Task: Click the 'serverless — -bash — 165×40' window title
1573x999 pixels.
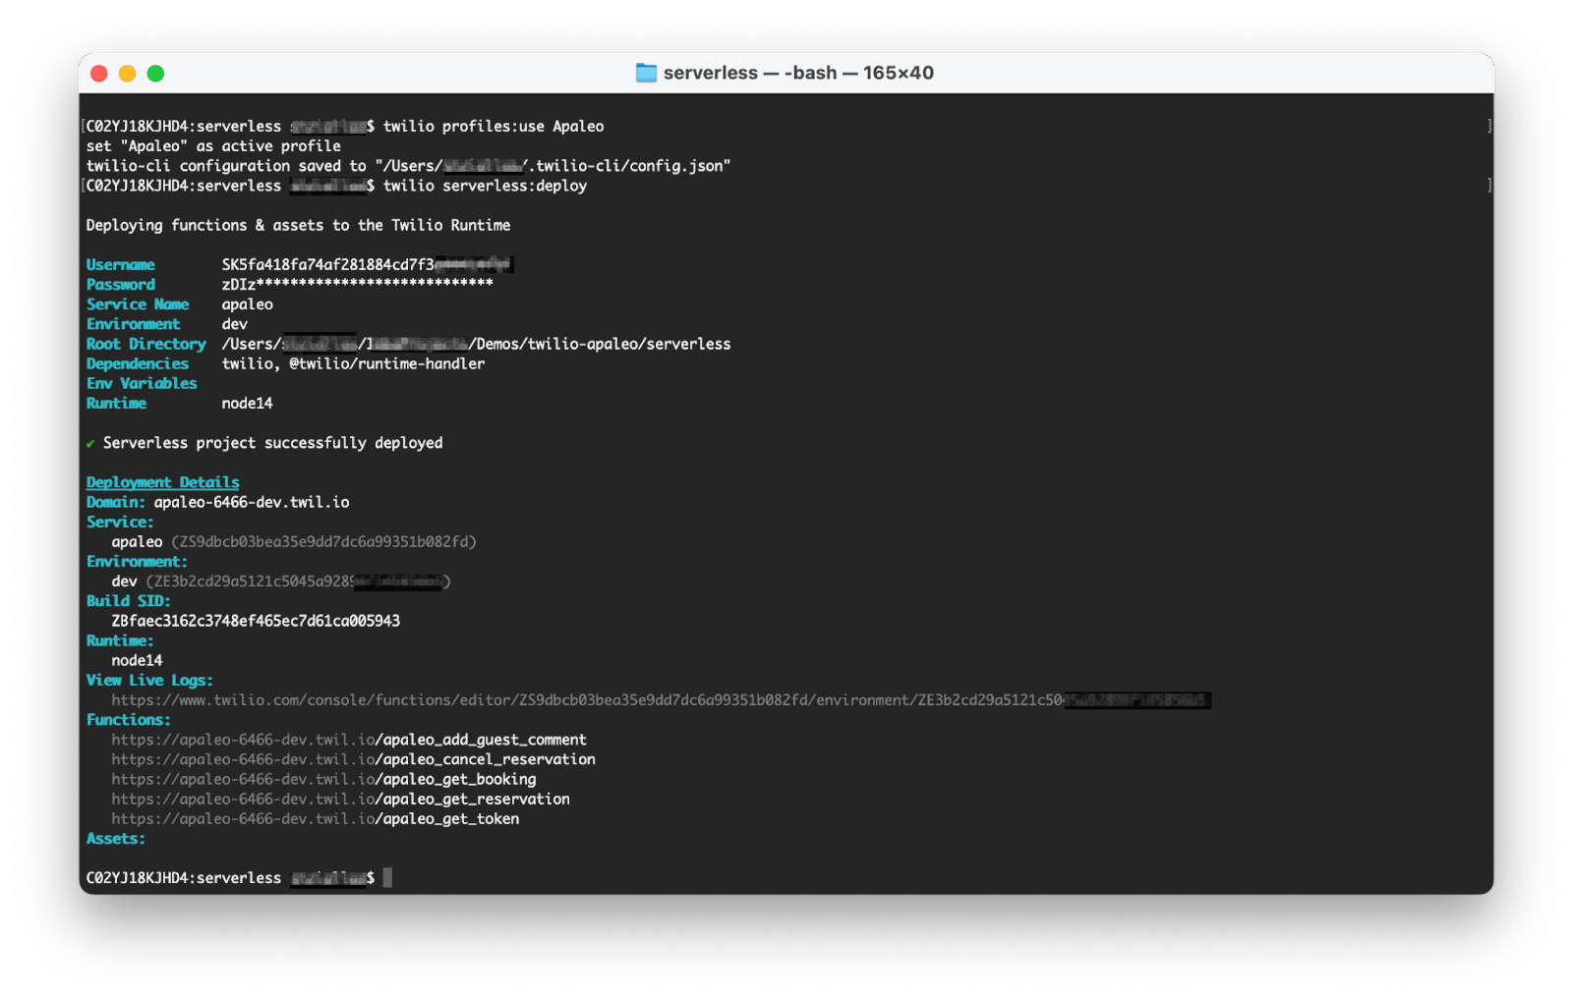Action: click(x=798, y=73)
